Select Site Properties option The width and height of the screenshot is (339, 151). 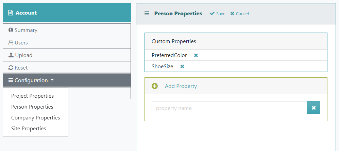point(29,129)
